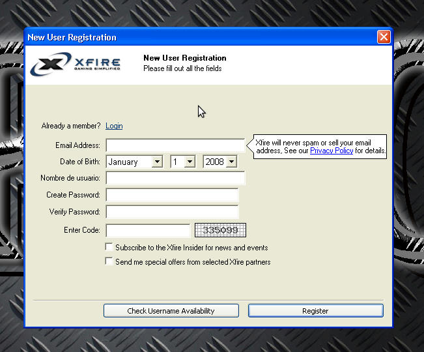Screen dimensions: 424x352
Task: Expand the birth day dropdown showing 1
Action: click(x=183, y=162)
